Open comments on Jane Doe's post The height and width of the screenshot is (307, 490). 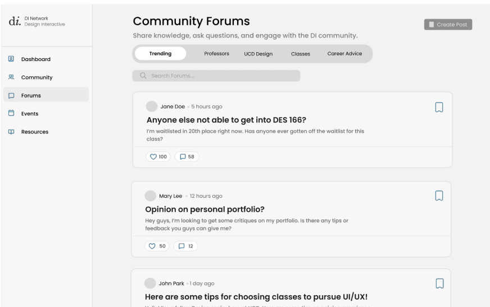[x=187, y=157]
